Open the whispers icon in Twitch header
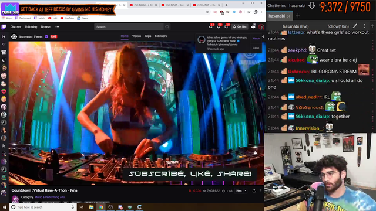 [x=226, y=26]
